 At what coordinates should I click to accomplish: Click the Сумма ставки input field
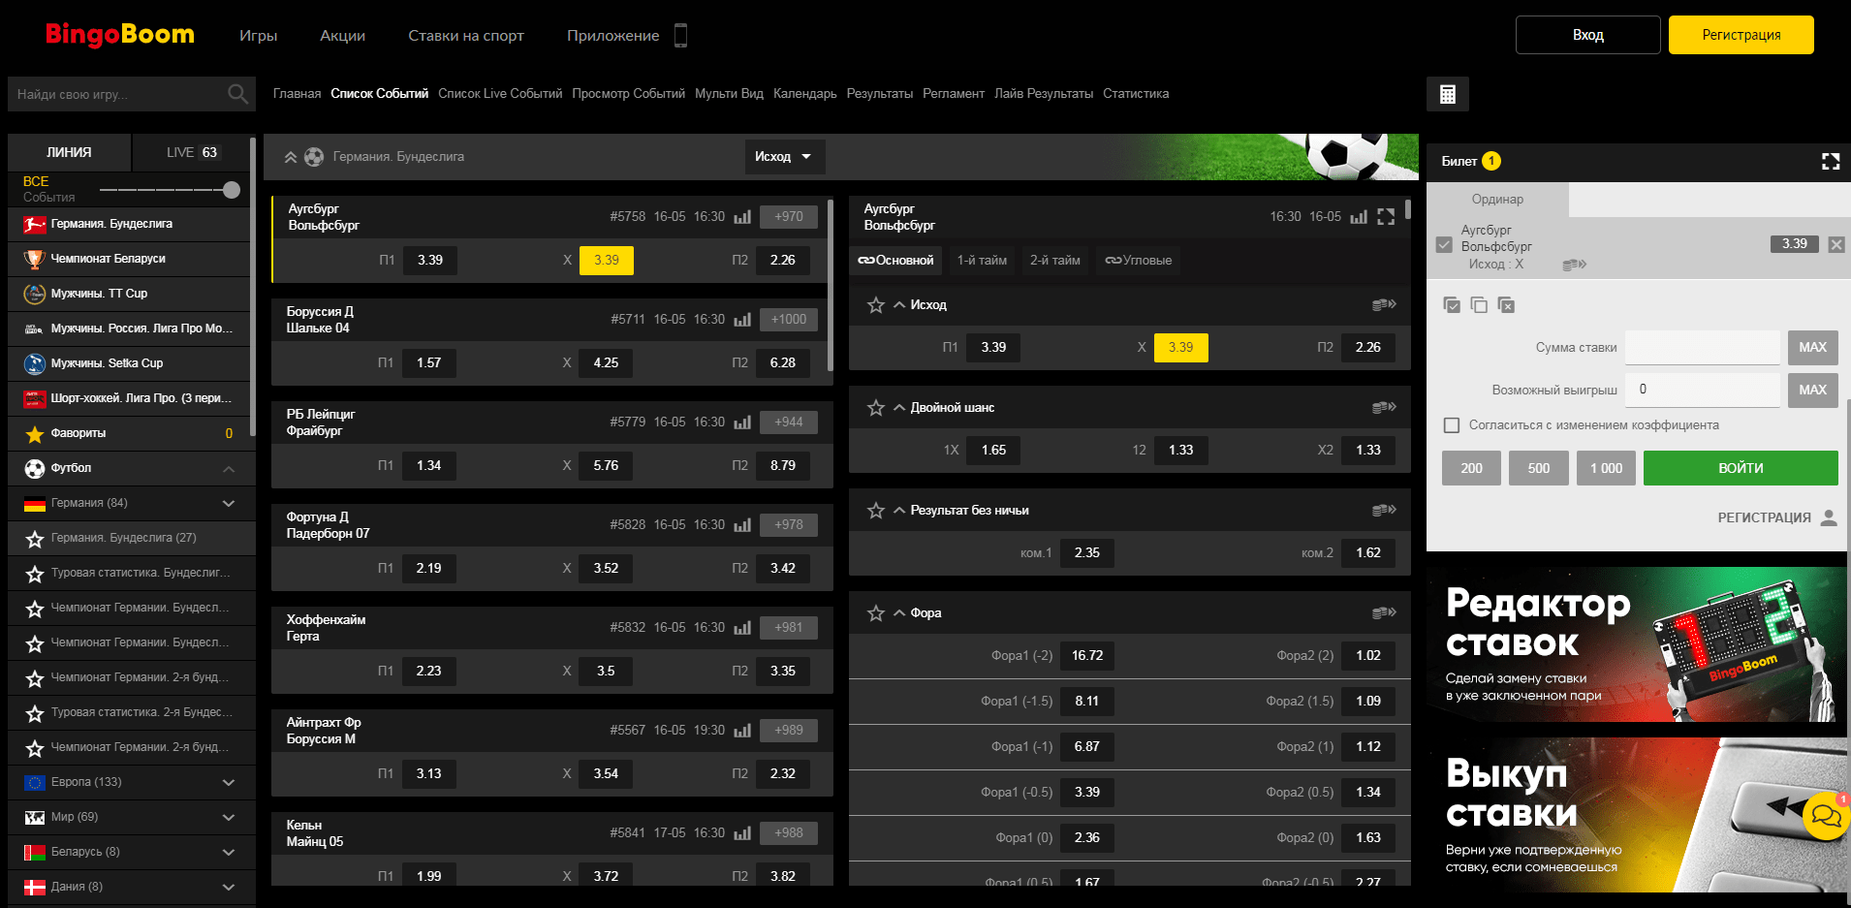pyautogui.click(x=1703, y=348)
